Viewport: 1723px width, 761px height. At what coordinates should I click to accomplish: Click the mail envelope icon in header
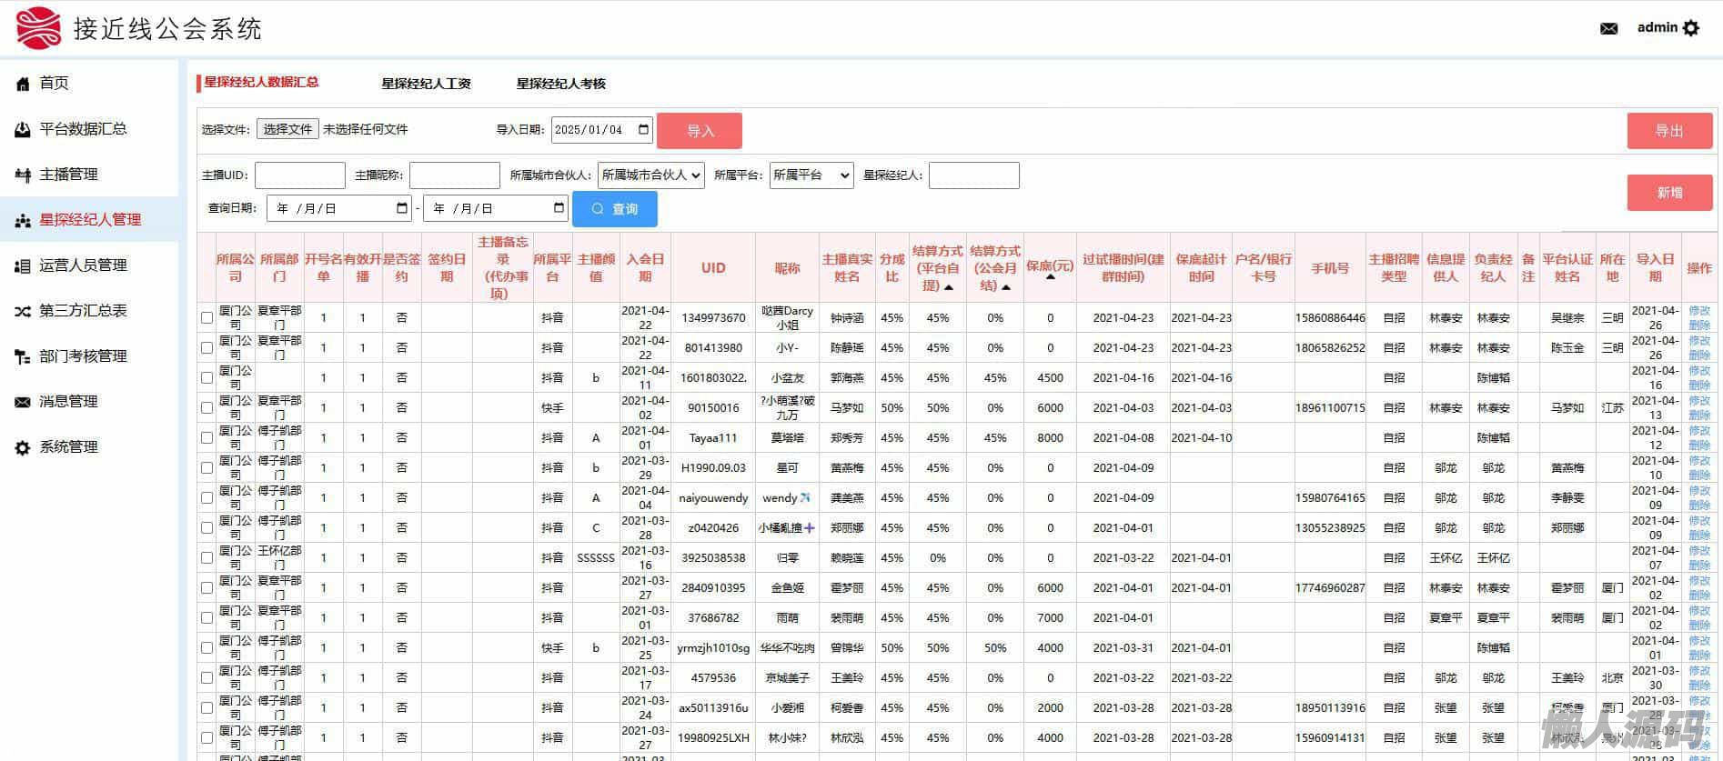click(1608, 28)
